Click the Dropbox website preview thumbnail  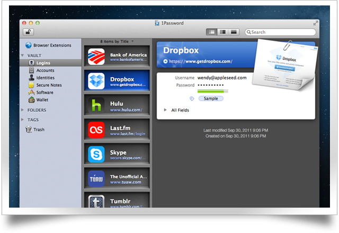tap(284, 65)
